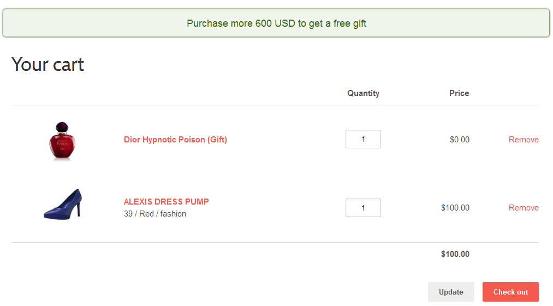Proceed with the red Check out button
The image size is (553, 306).
510,292
